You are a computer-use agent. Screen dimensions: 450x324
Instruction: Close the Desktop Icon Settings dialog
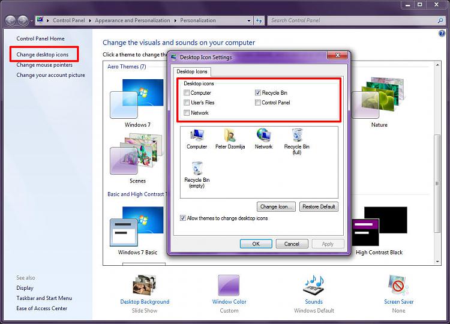coord(337,55)
